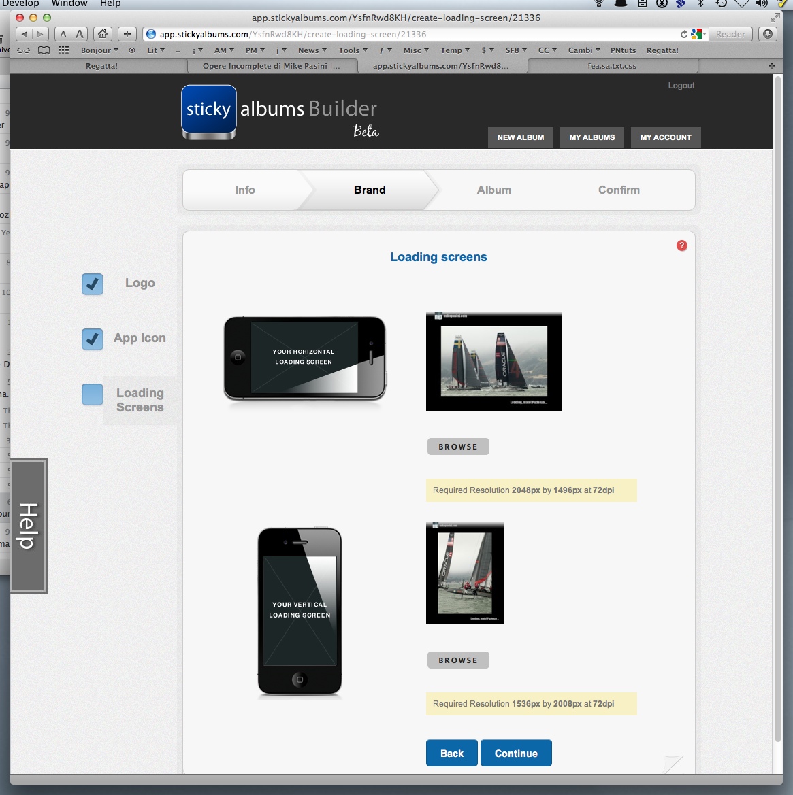Show Top Sites grid icon
The image size is (793, 795).
(x=65, y=50)
